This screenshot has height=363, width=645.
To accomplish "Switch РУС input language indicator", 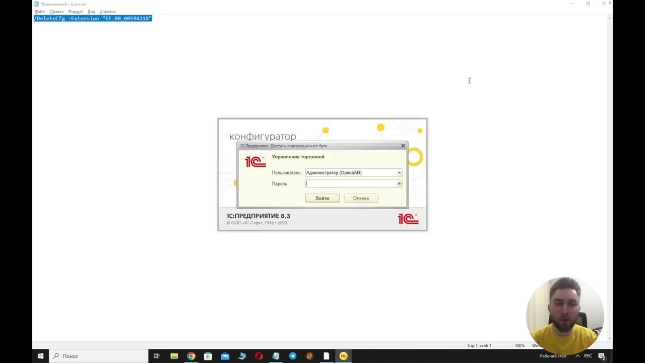I will click(588, 356).
